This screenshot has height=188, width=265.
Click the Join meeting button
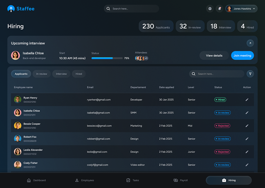point(242,55)
